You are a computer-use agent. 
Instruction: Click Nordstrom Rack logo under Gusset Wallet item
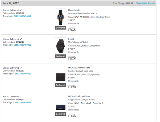pyautogui.click(x=72, y=115)
